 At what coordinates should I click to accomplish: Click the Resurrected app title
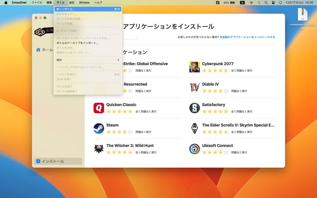[135, 84]
